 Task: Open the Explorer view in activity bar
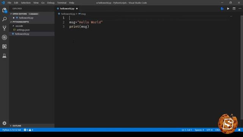click(x=4, y=10)
